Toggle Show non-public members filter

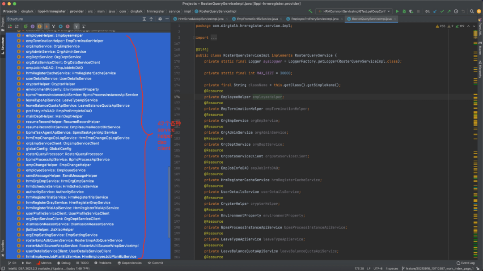[x=47, y=26]
